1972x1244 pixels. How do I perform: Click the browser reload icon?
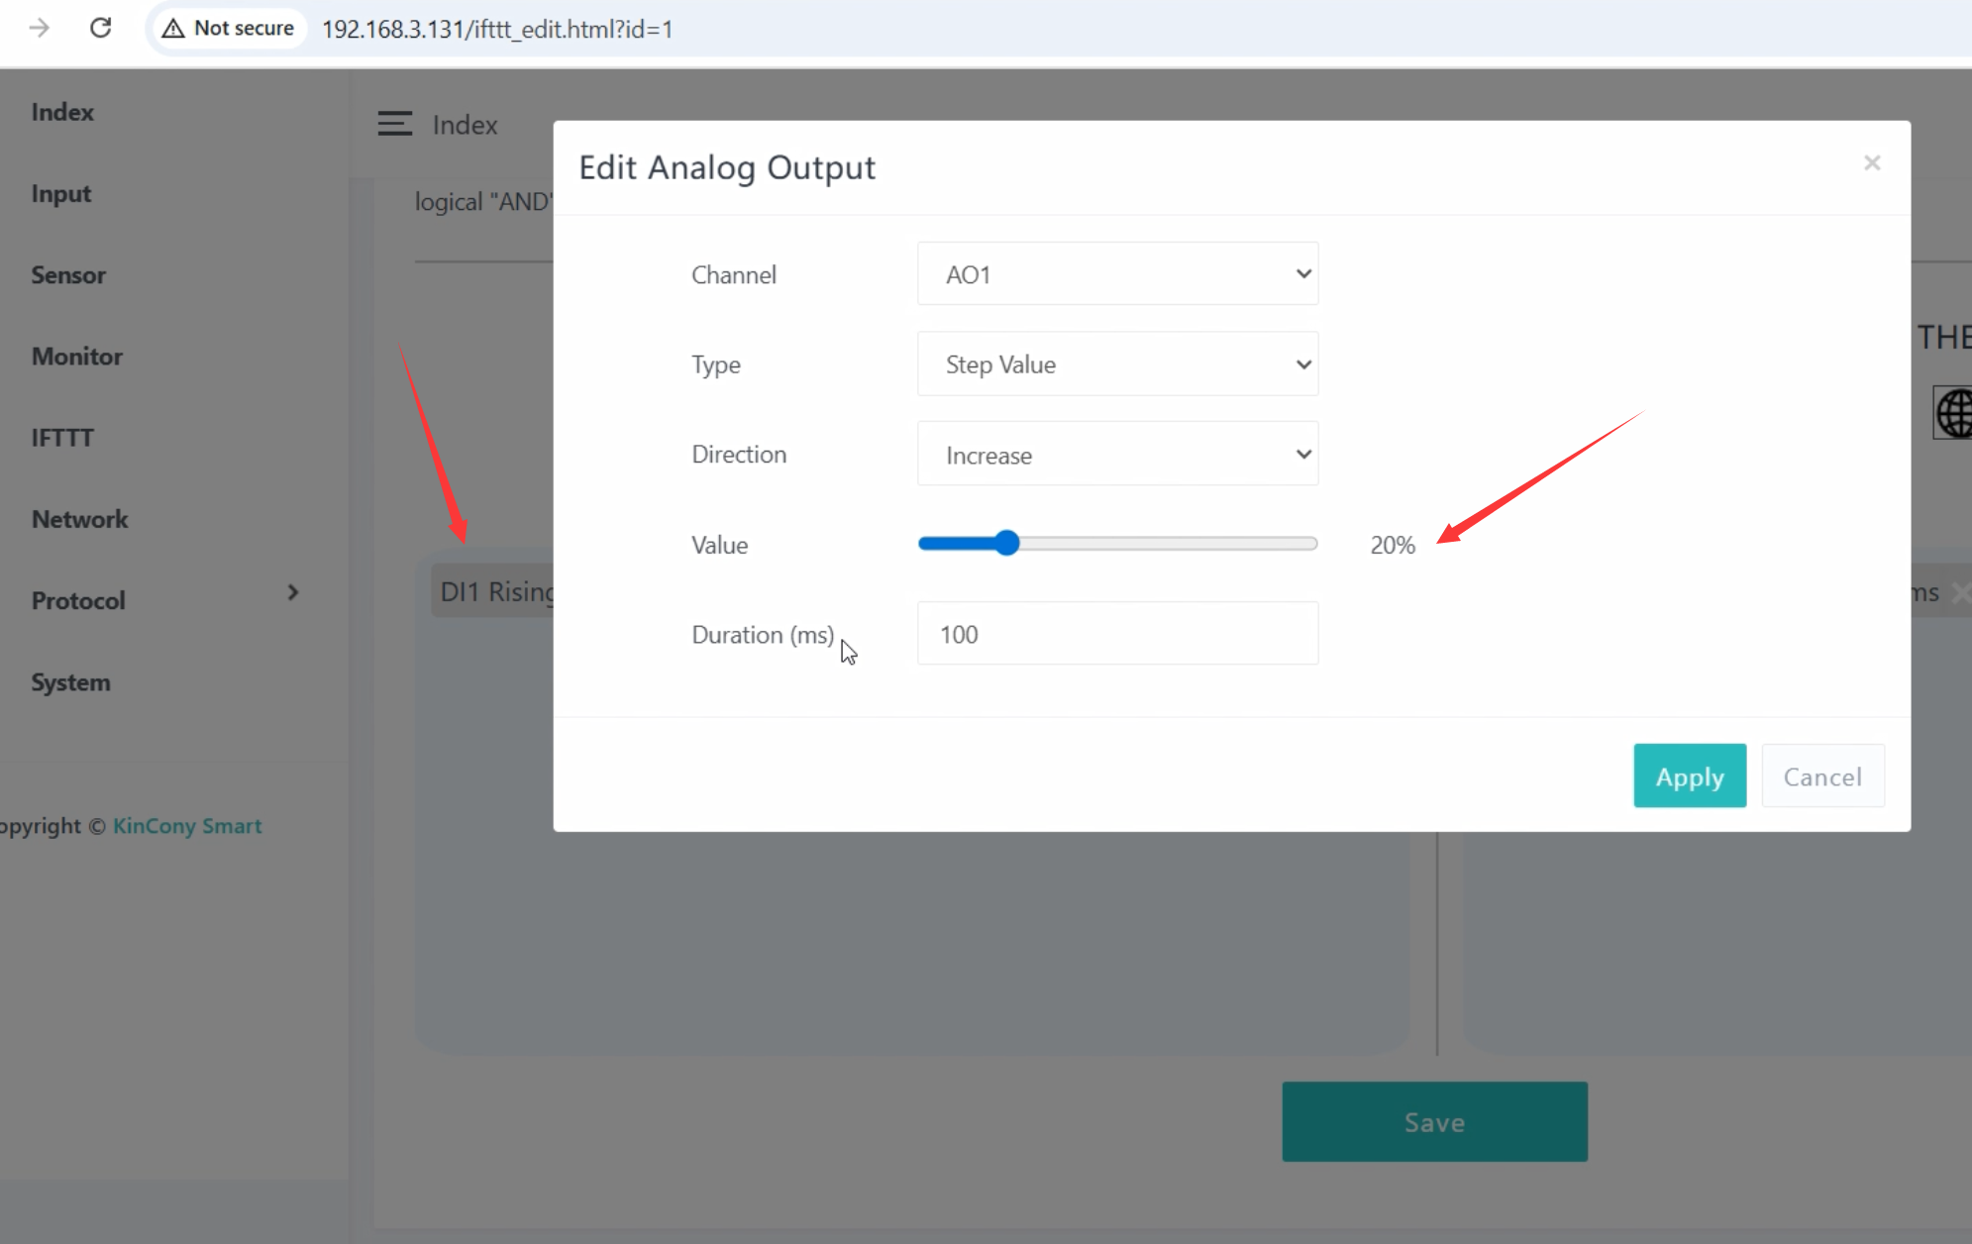tap(100, 28)
